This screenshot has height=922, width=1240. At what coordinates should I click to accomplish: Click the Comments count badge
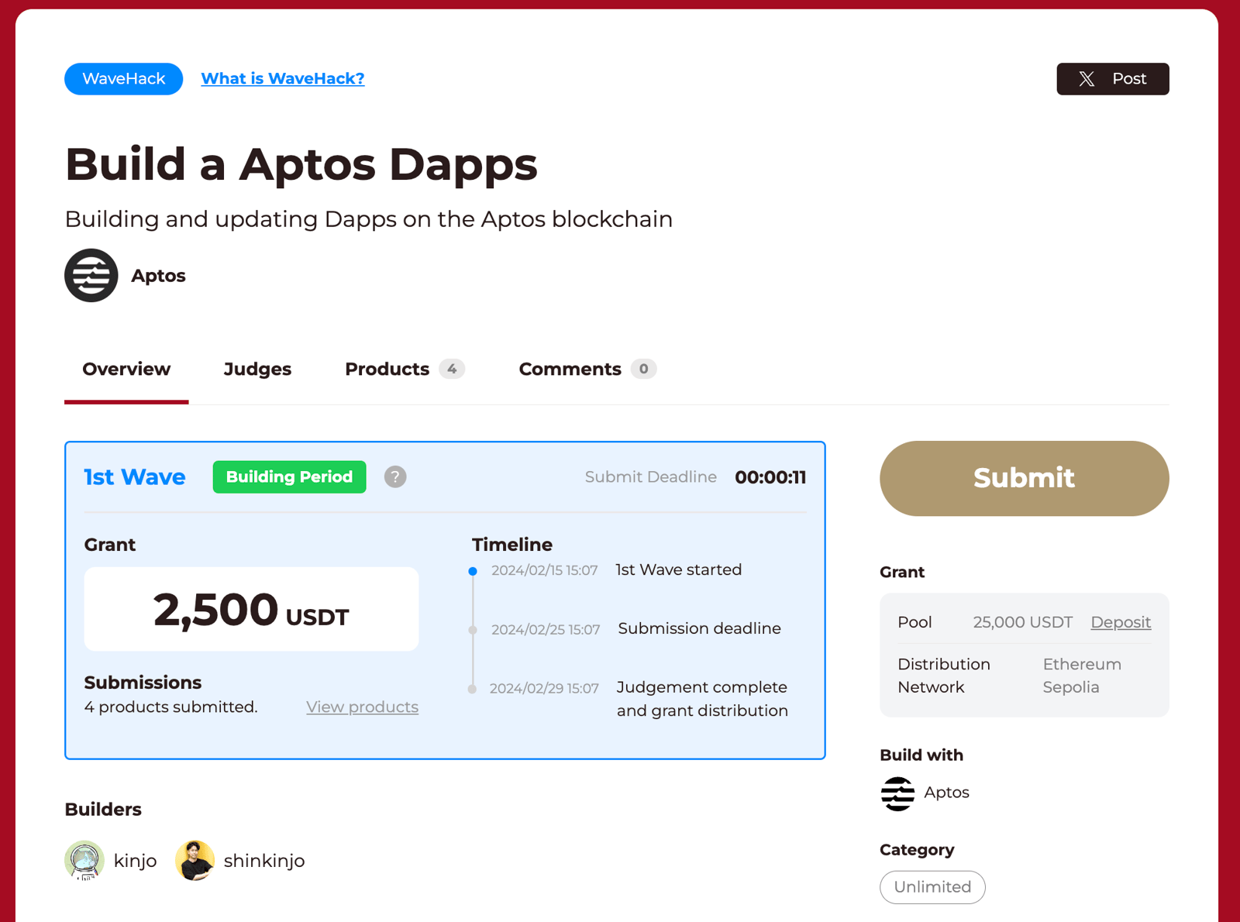(x=643, y=369)
